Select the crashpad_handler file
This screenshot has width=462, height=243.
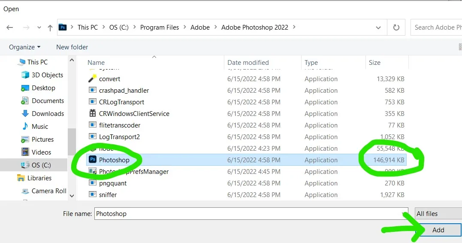[124, 91]
